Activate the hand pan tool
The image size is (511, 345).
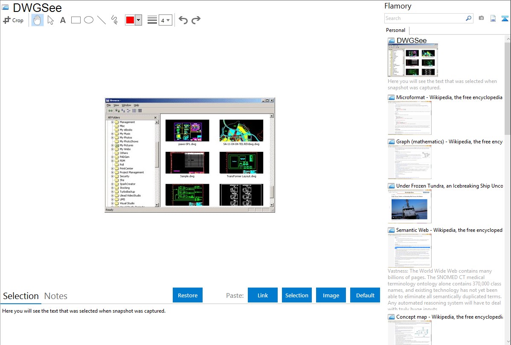point(38,20)
